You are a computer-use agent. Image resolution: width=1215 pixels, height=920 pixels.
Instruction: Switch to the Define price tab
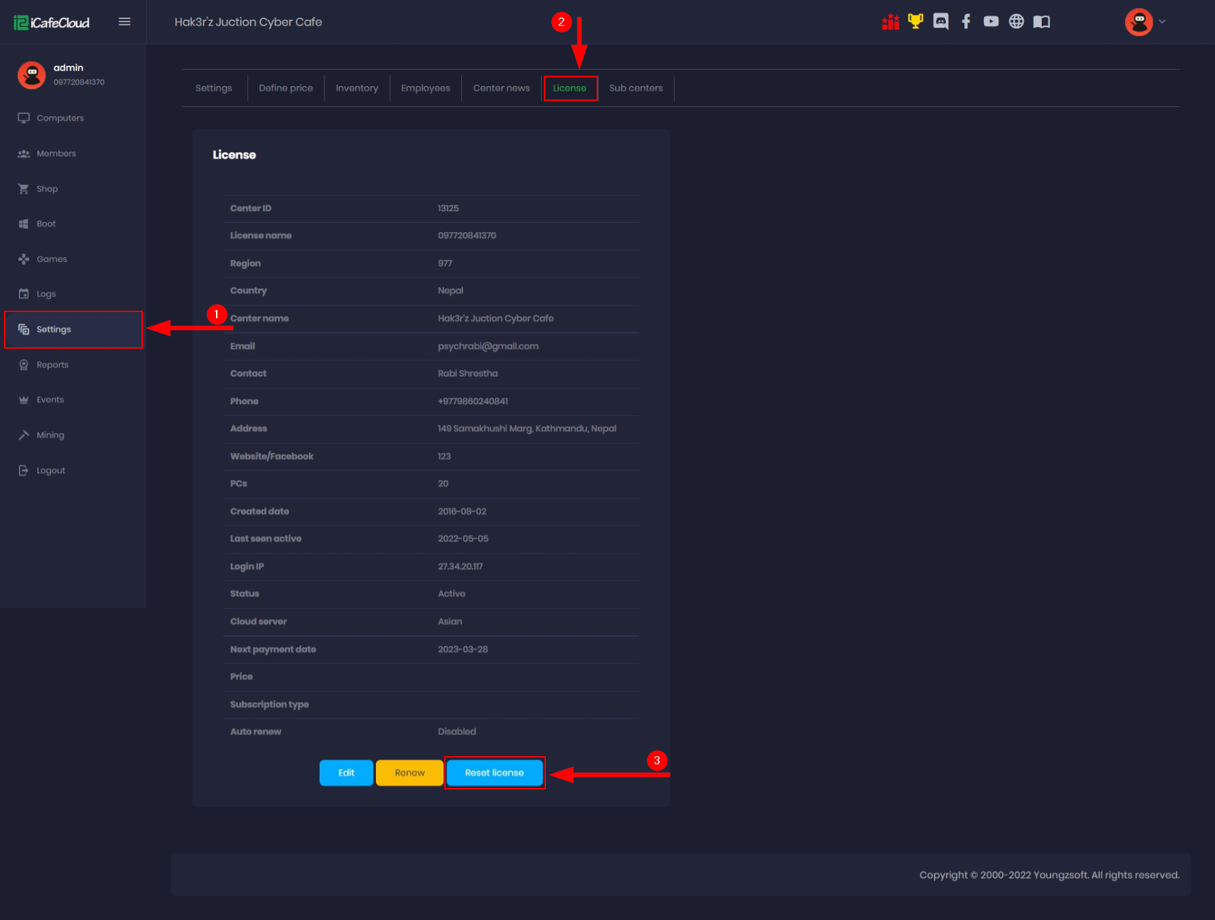(x=286, y=88)
